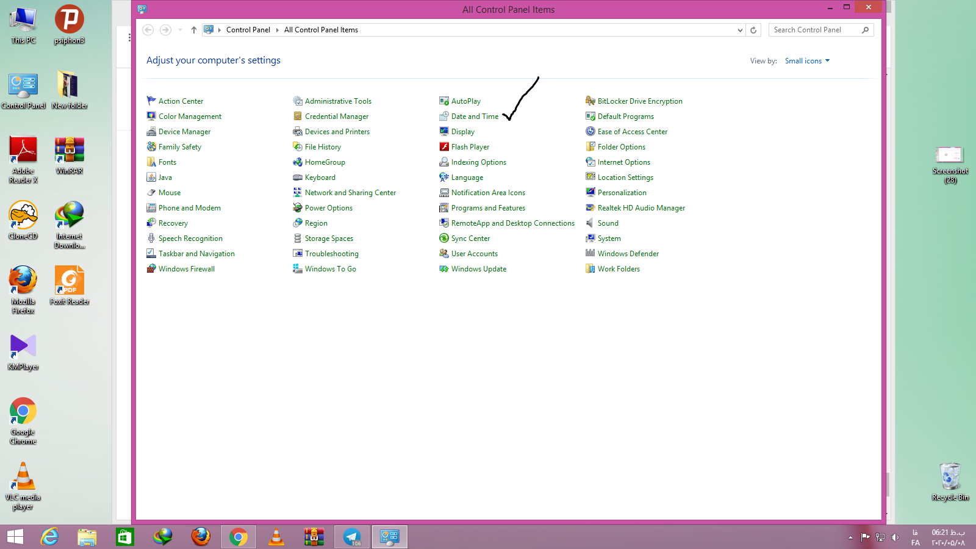Open Internet Options link

(x=624, y=162)
